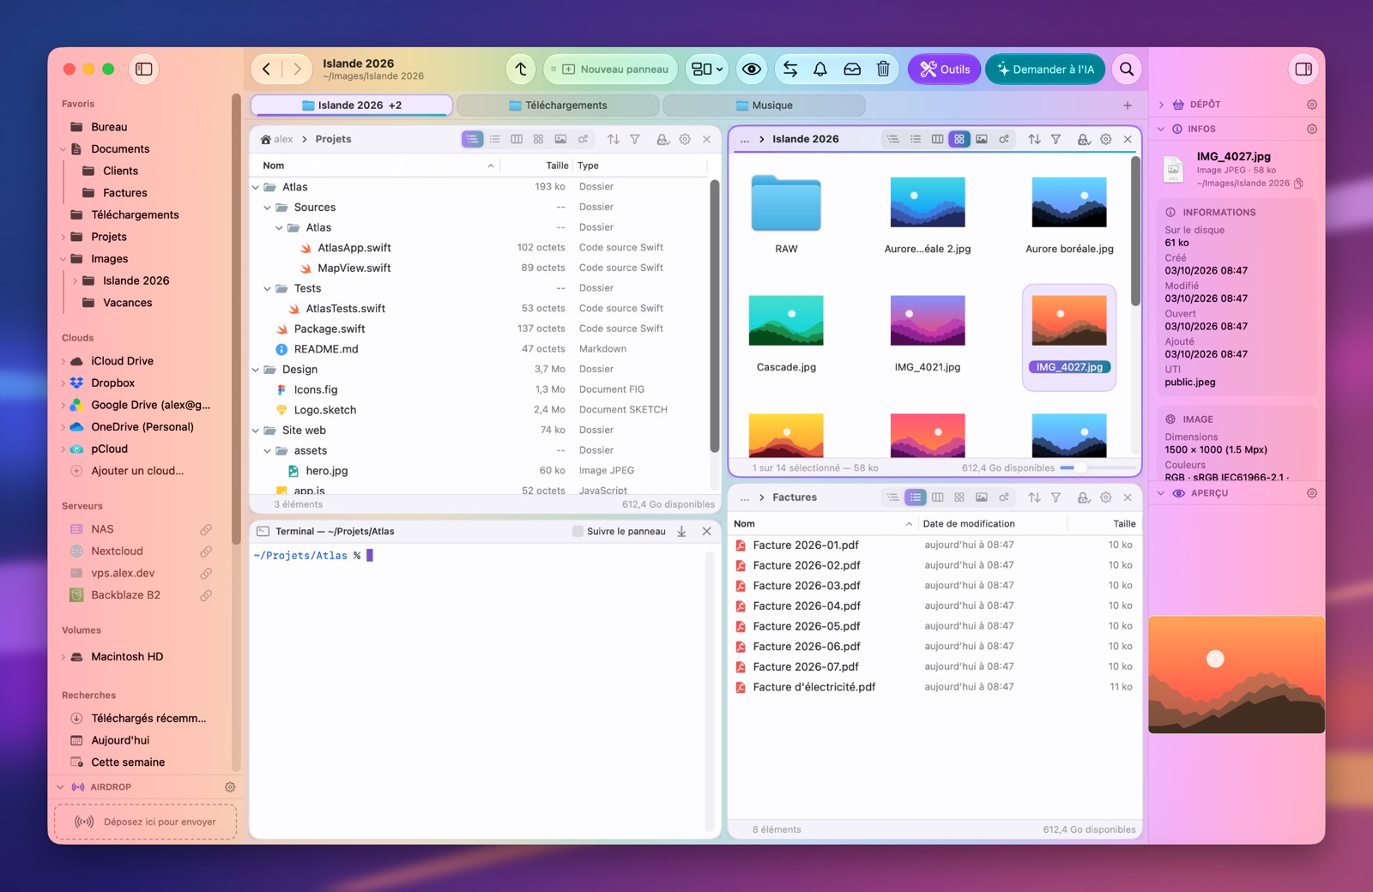The image size is (1373, 892).
Task: Collapse the APERÇU section
Action: tap(1161, 494)
